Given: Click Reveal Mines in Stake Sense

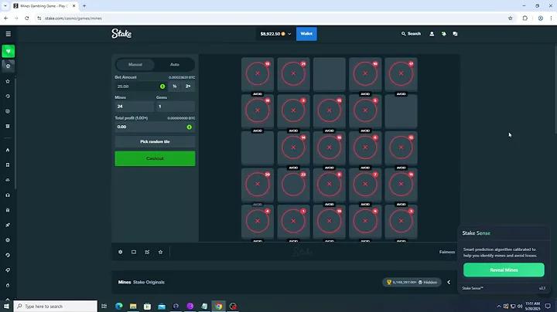Looking at the screenshot, I should [x=504, y=270].
